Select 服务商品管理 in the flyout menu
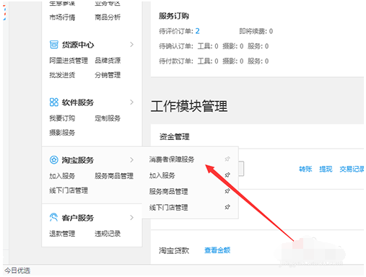The width and height of the screenshot is (366, 277). coord(168,192)
